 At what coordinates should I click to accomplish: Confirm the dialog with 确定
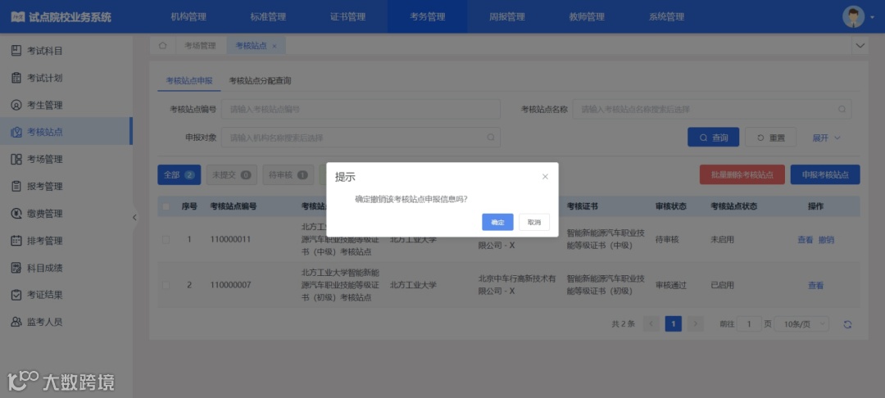click(x=497, y=222)
